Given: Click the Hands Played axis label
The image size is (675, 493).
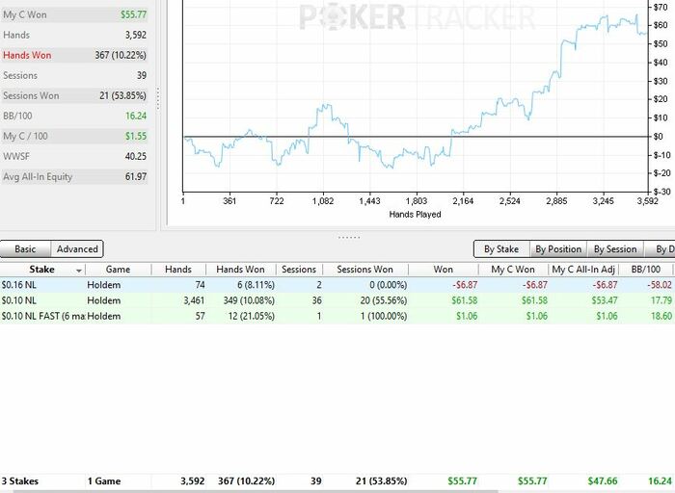Looking at the screenshot, I should [x=415, y=214].
